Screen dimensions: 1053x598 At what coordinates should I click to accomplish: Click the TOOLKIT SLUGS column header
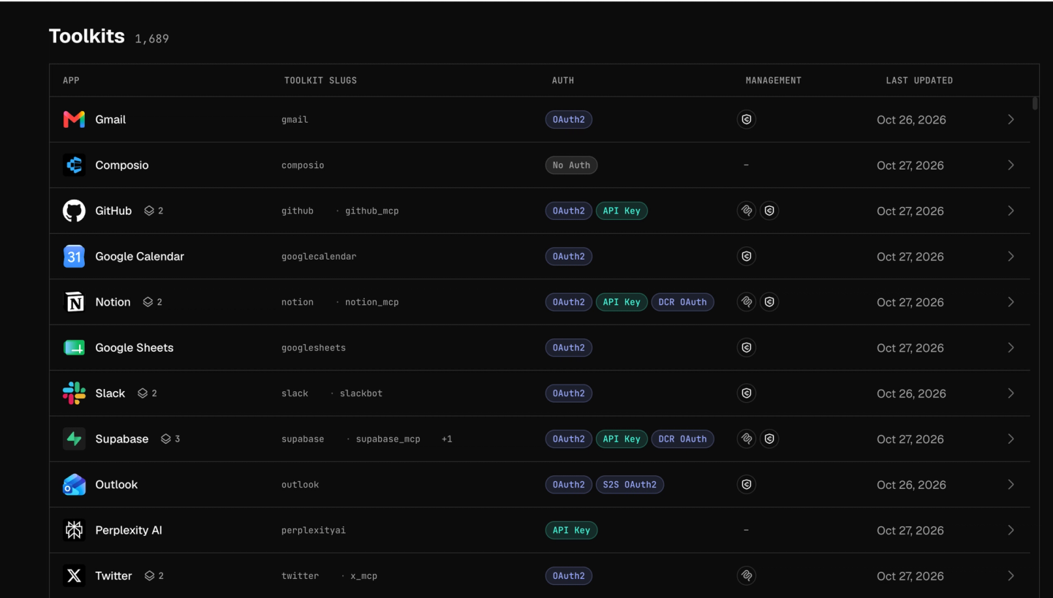pos(320,80)
